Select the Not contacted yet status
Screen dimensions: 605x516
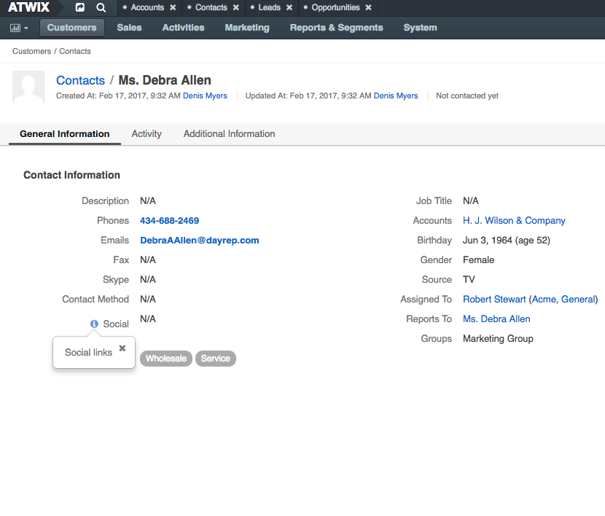point(467,95)
